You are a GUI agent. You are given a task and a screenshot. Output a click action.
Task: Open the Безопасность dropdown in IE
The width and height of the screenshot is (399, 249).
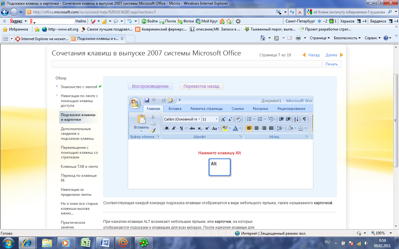(x=347, y=38)
